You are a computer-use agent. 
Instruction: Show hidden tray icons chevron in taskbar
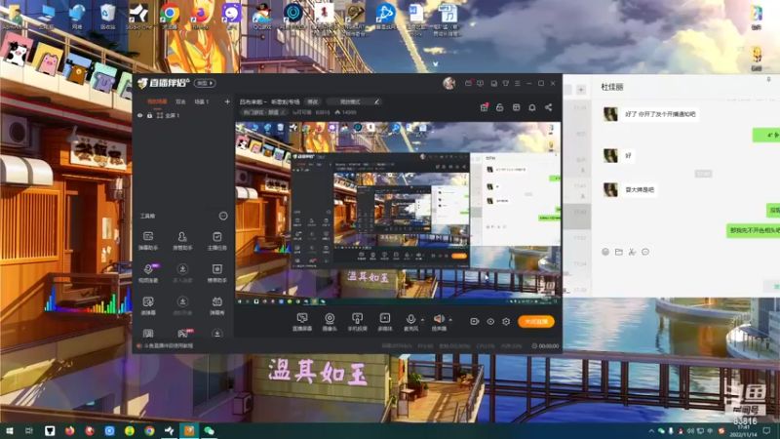point(651,430)
